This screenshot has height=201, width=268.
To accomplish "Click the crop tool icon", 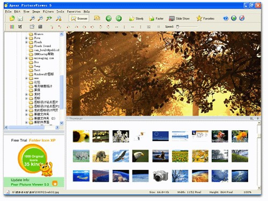I will [20, 27].
